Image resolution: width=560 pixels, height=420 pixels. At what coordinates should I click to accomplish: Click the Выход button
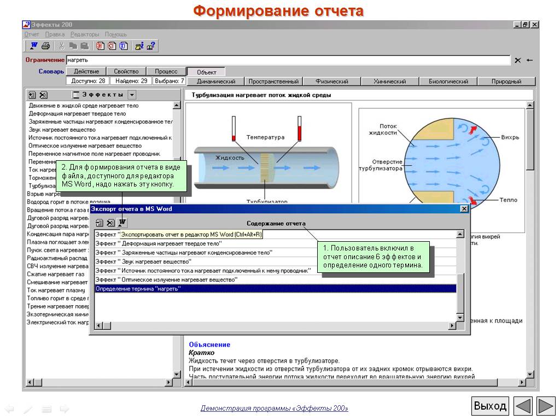coord(490,406)
